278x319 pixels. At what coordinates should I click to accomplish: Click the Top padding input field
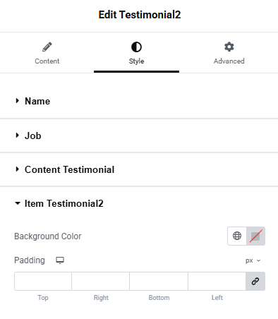point(43,281)
